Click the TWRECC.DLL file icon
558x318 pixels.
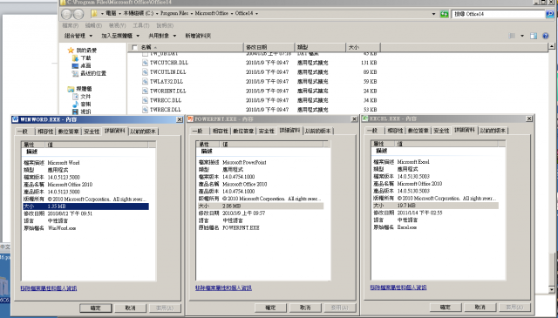click(146, 100)
